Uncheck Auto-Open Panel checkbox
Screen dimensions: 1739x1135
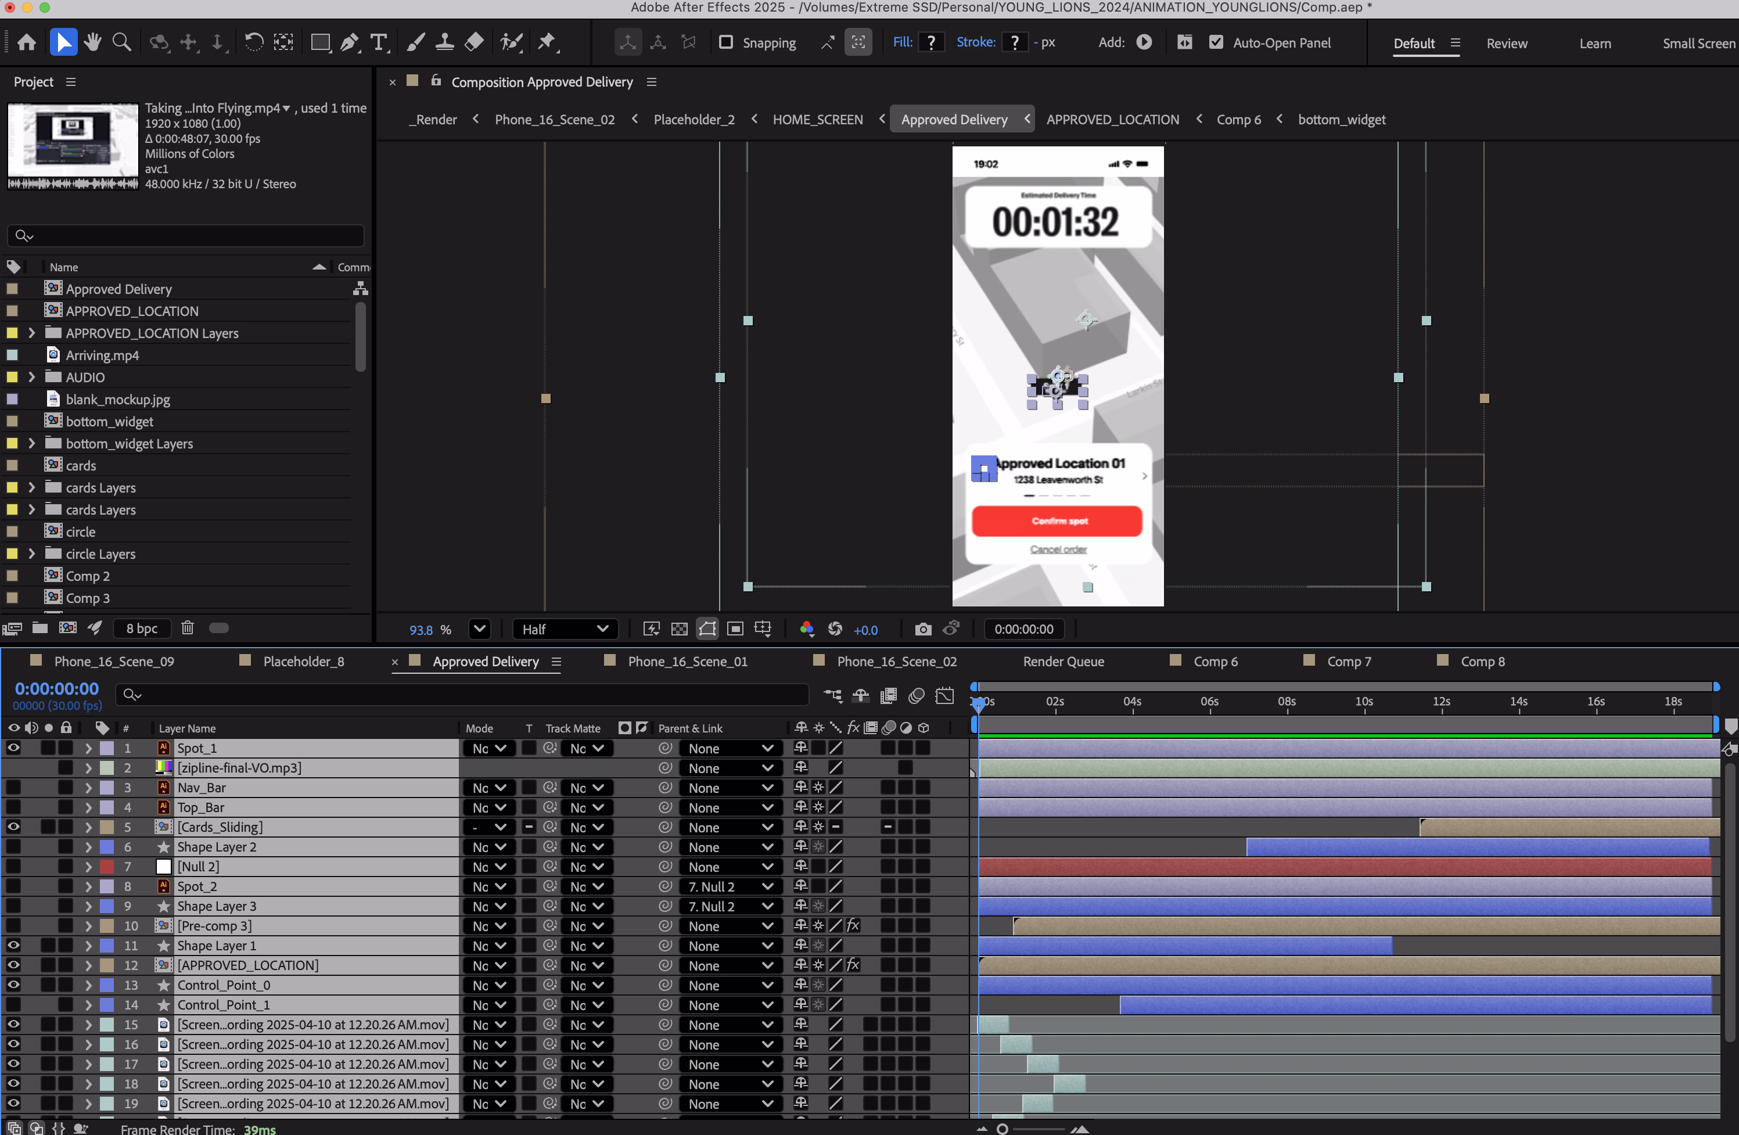tap(1216, 42)
